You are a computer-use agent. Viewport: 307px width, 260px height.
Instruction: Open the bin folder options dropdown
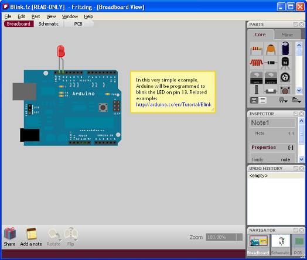coord(296,100)
